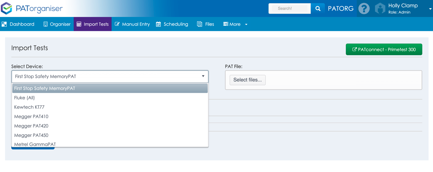Choose First Stop Safety MemoryPAT option
The width and height of the screenshot is (433, 172).
click(110, 88)
